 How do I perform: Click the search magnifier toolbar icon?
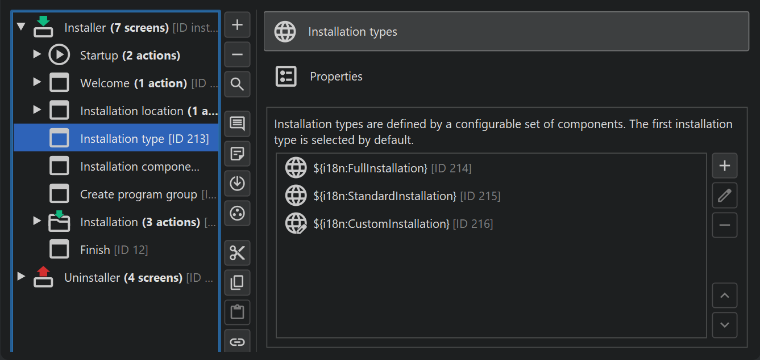coord(237,84)
